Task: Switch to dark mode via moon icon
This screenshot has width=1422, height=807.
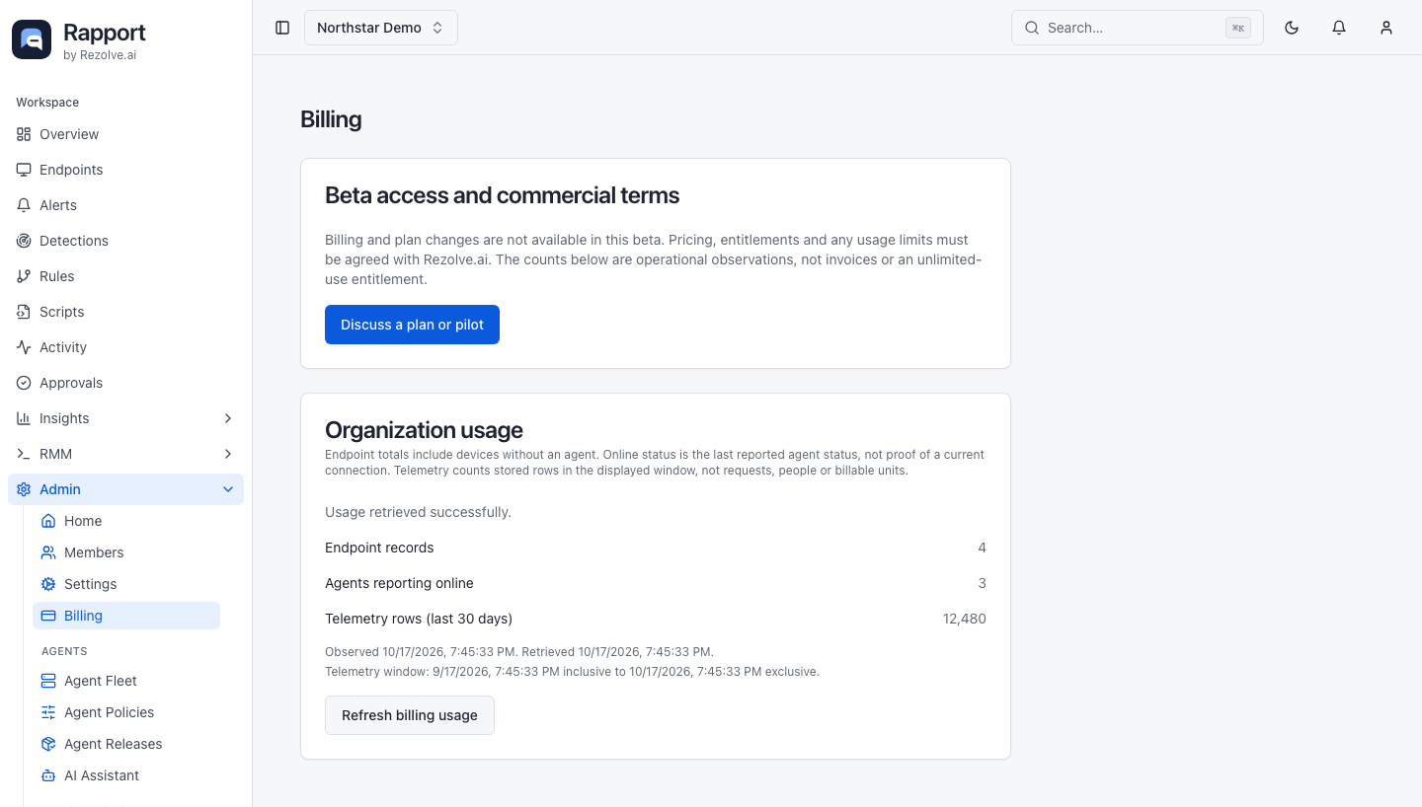Action: (x=1292, y=28)
